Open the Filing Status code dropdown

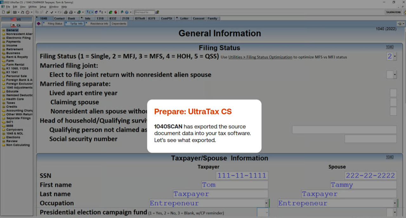coord(395,57)
